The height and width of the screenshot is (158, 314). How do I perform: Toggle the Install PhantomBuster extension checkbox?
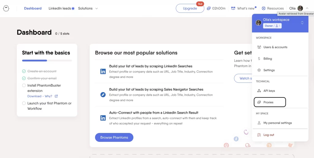24,86
